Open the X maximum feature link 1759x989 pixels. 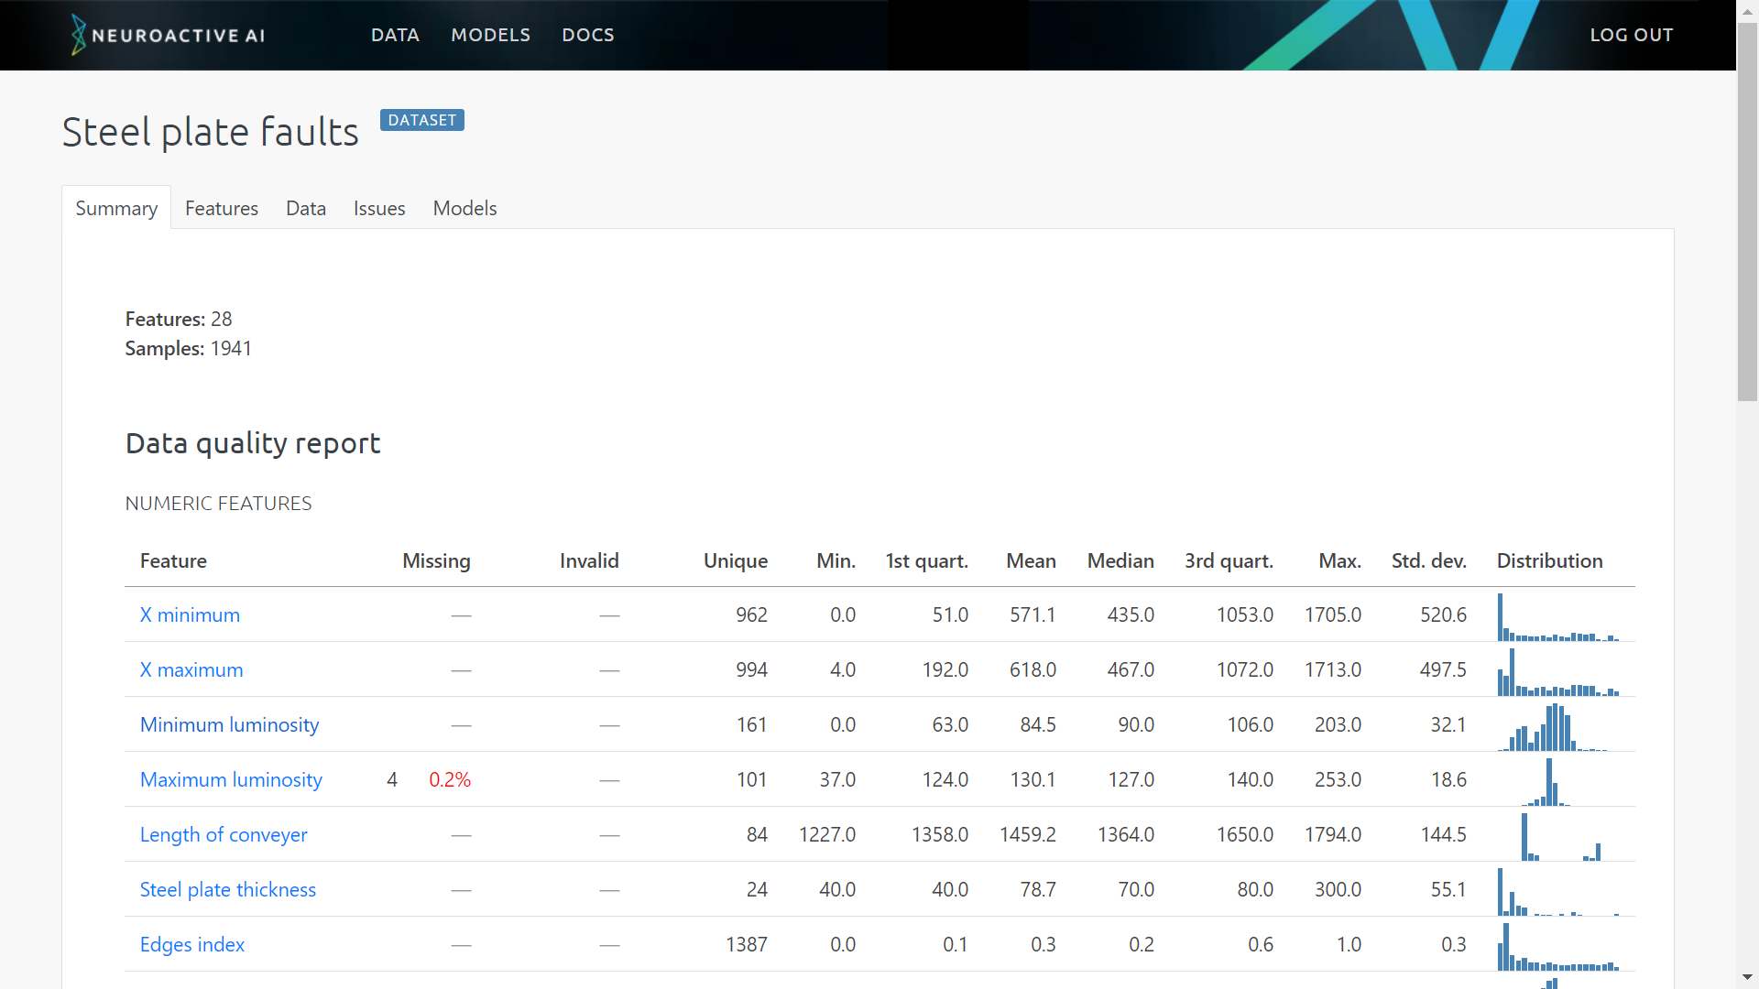click(x=191, y=669)
